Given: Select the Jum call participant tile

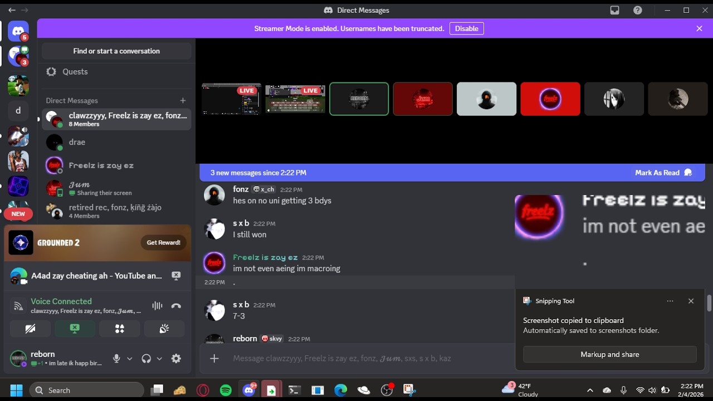Looking at the screenshot, I should click(423, 99).
